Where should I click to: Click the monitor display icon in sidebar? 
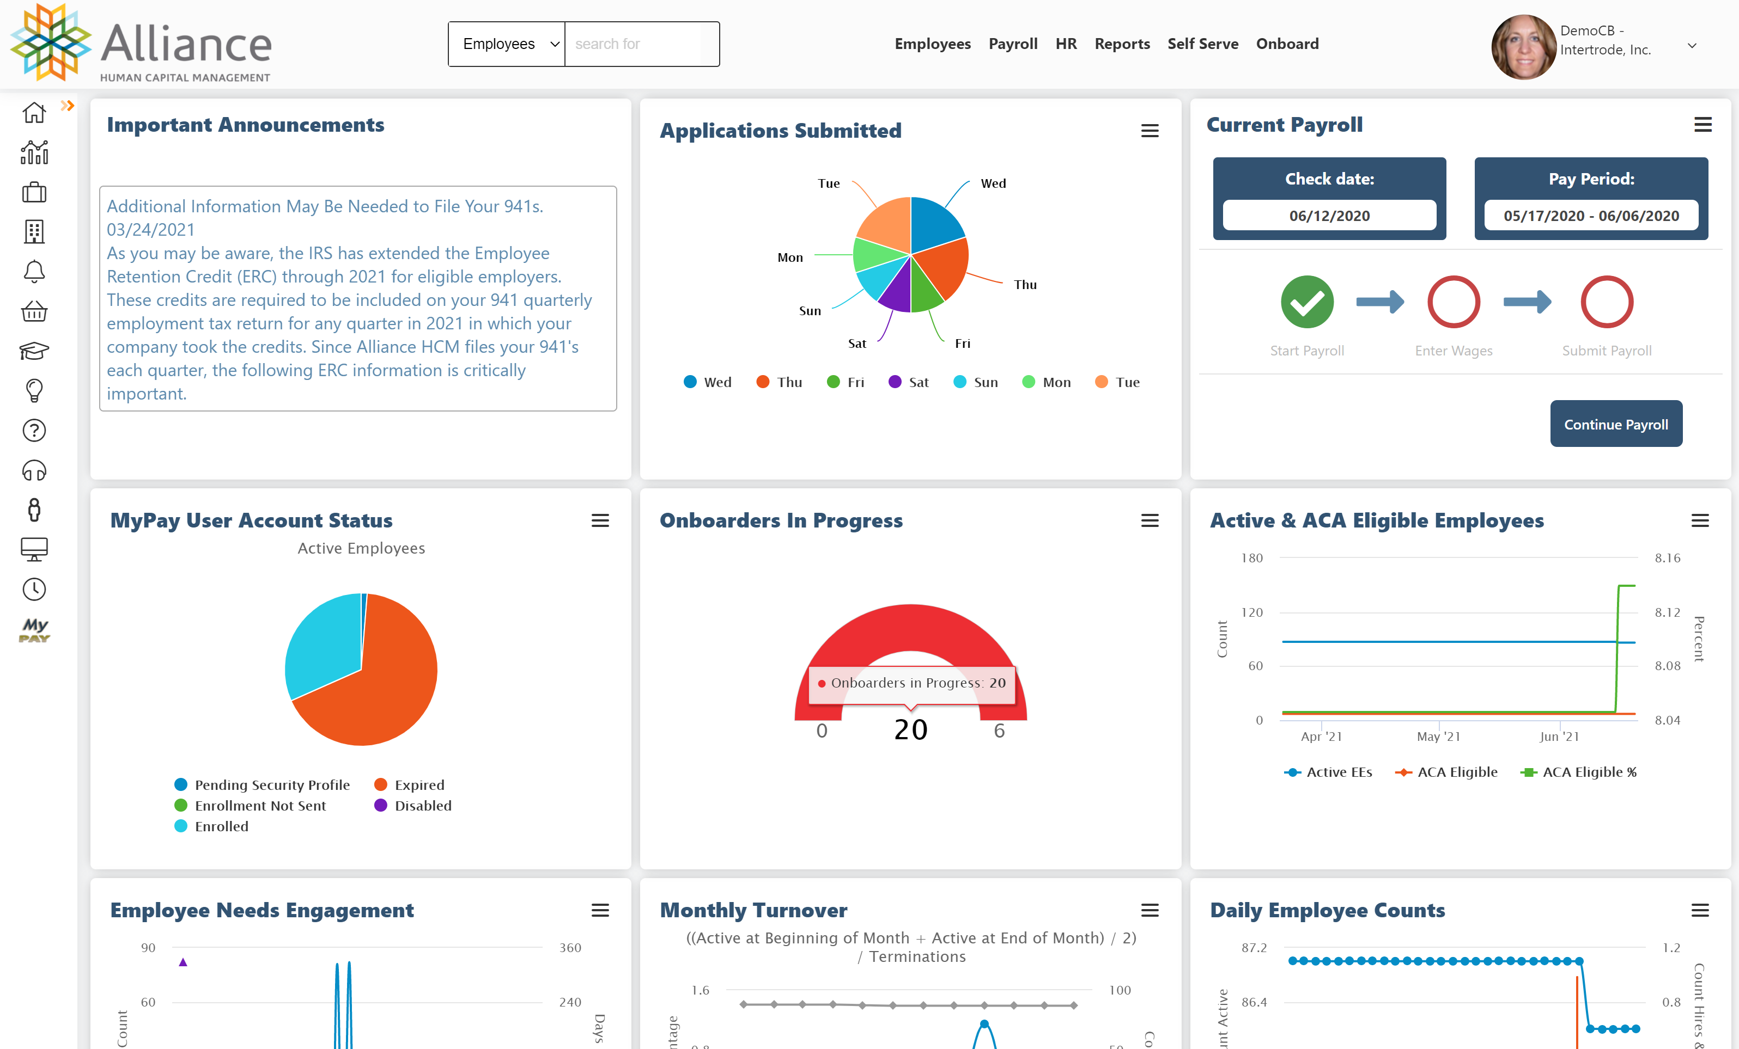point(34,549)
